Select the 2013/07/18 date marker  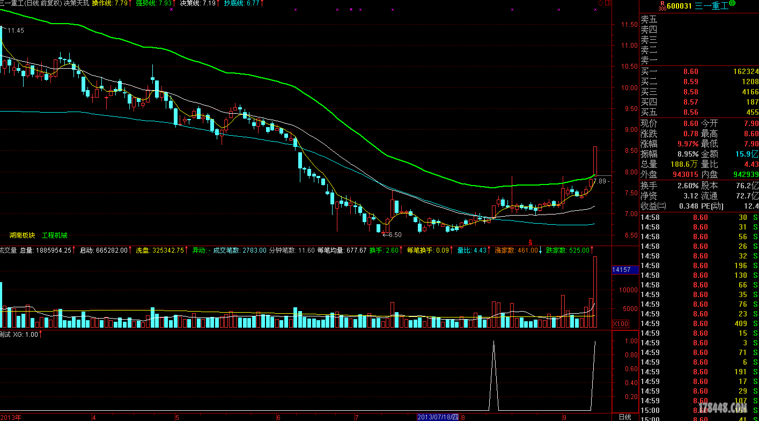[x=438, y=417]
